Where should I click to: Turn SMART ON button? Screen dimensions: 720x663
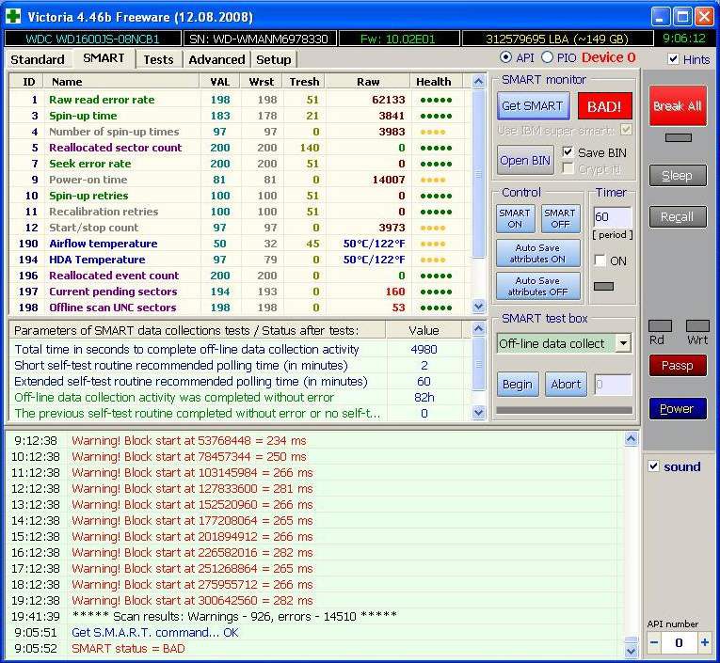(515, 218)
